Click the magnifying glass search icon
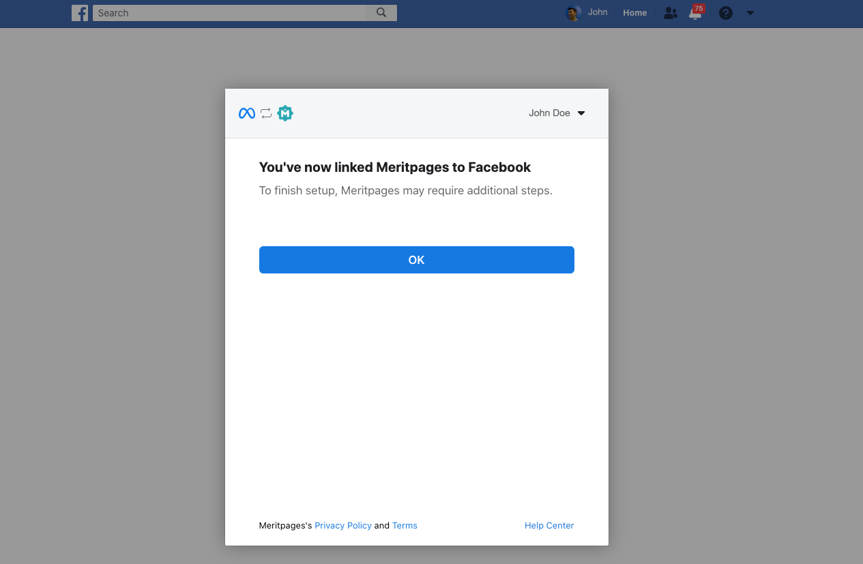The width and height of the screenshot is (863, 564). click(x=381, y=12)
